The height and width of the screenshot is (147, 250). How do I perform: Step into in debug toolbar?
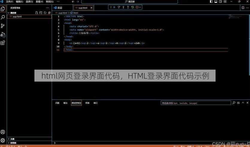point(123,7)
